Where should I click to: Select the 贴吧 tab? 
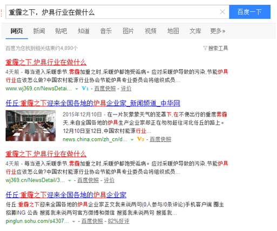pos(61,31)
